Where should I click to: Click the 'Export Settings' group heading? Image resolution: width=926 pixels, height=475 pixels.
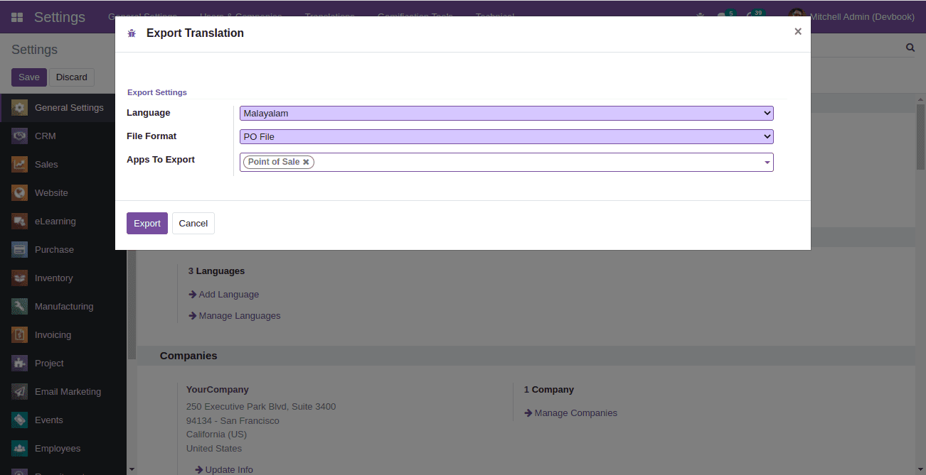pos(157,92)
